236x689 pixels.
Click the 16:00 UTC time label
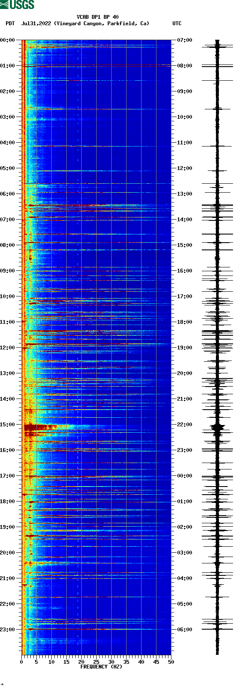[185, 271]
